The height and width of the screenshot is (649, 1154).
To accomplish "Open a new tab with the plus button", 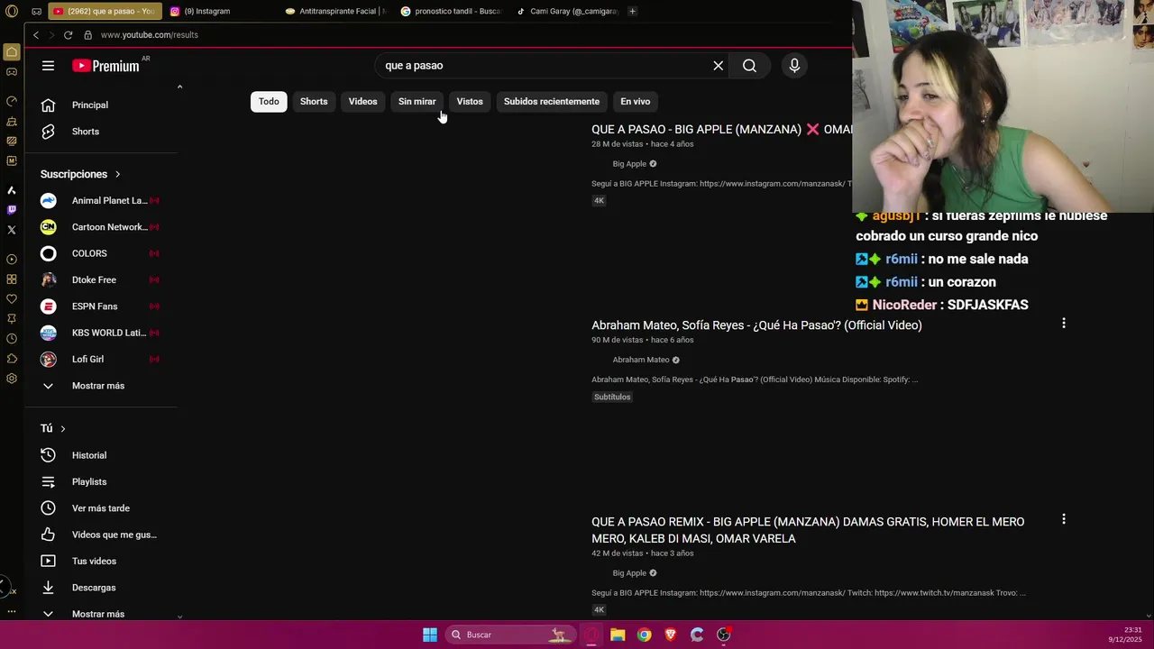I will pyautogui.click(x=632, y=12).
